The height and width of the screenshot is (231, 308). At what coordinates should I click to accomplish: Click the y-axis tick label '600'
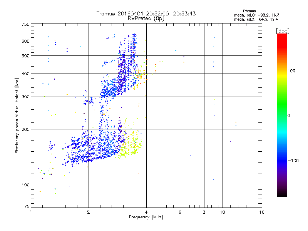pos(26,41)
